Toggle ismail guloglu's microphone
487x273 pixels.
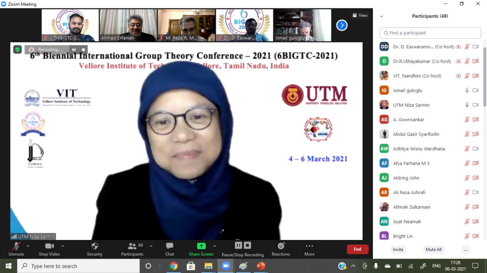467,90
